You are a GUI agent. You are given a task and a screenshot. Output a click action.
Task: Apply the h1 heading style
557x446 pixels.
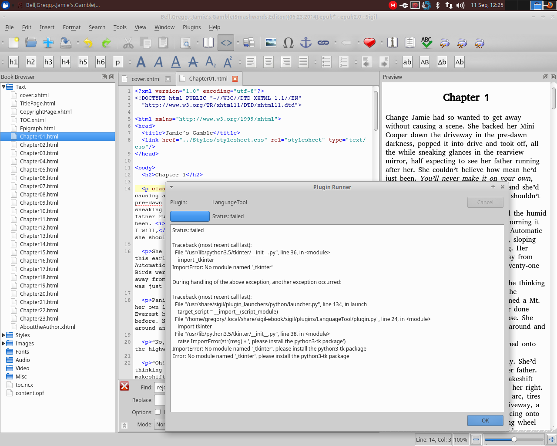(13, 62)
